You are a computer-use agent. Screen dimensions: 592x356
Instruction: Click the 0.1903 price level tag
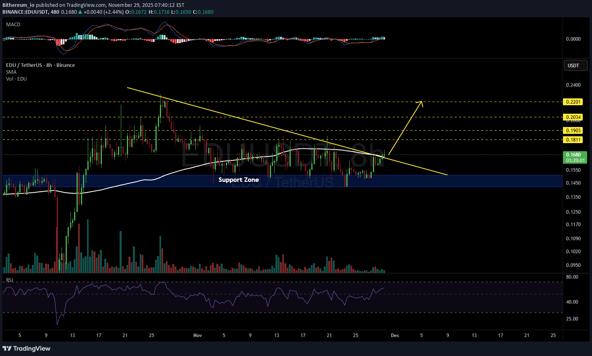click(573, 131)
